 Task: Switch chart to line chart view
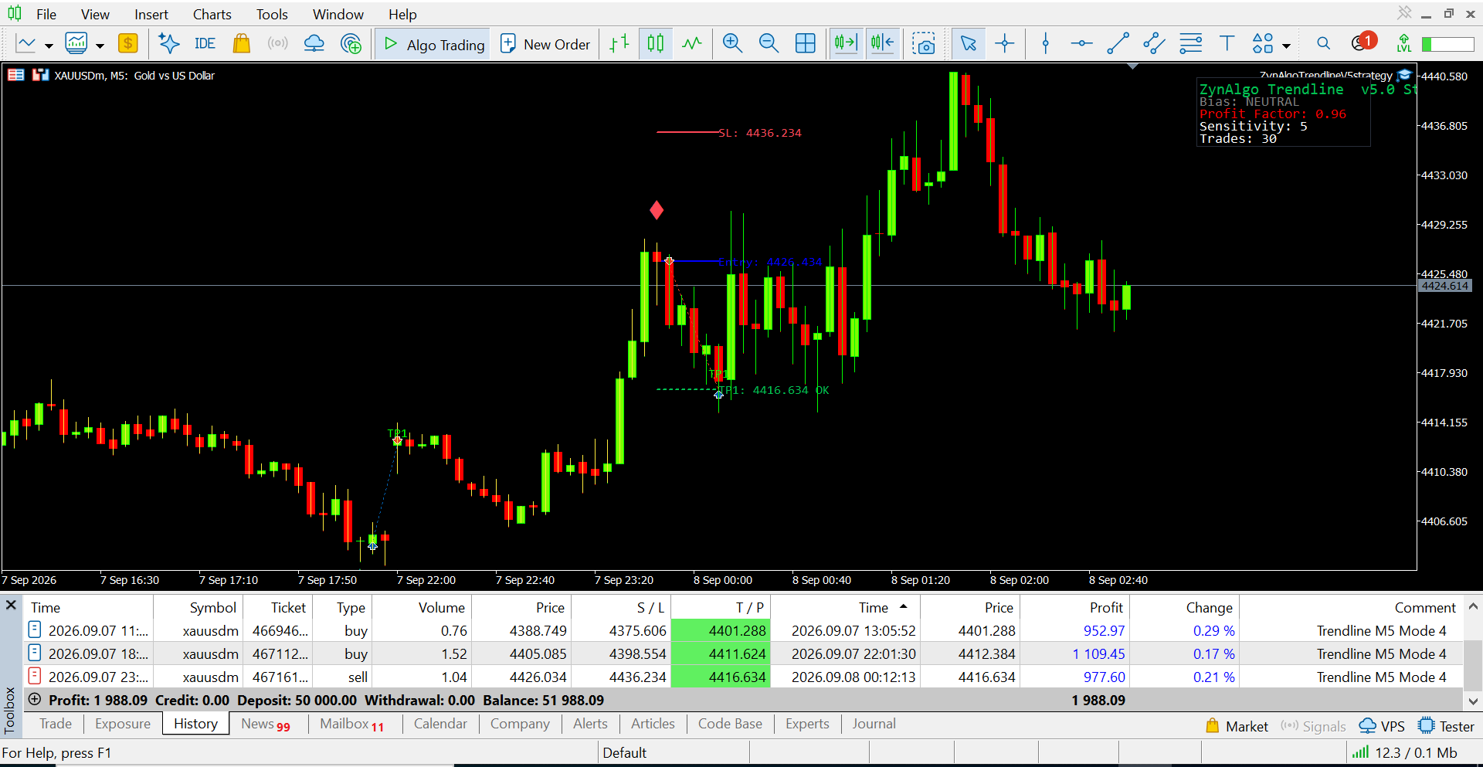click(692, 44)
